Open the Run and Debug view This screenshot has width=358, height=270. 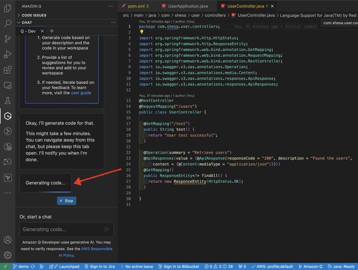click(8, 55)
